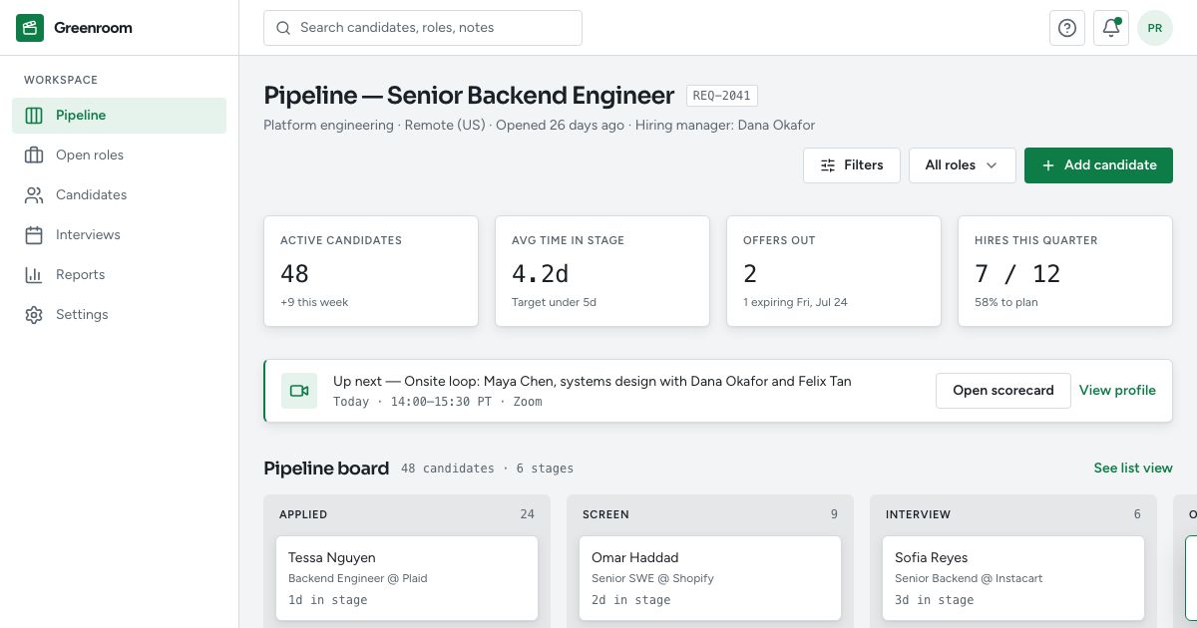Viewport: 1197px width, 628px height.
Task: Open Omar Haddad candidate card
Action: [x=710, y=578]
